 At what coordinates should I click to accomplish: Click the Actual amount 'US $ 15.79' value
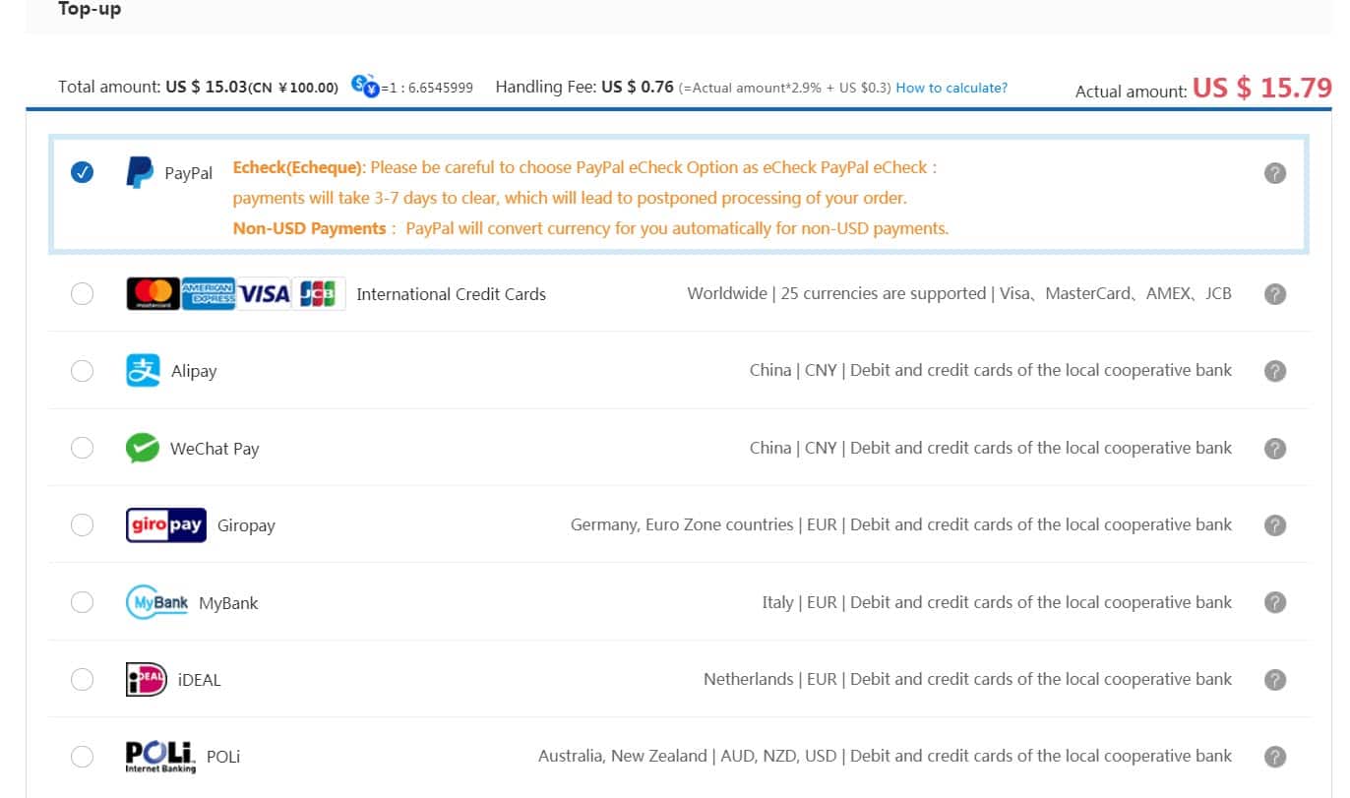[x=1262, y=88]
